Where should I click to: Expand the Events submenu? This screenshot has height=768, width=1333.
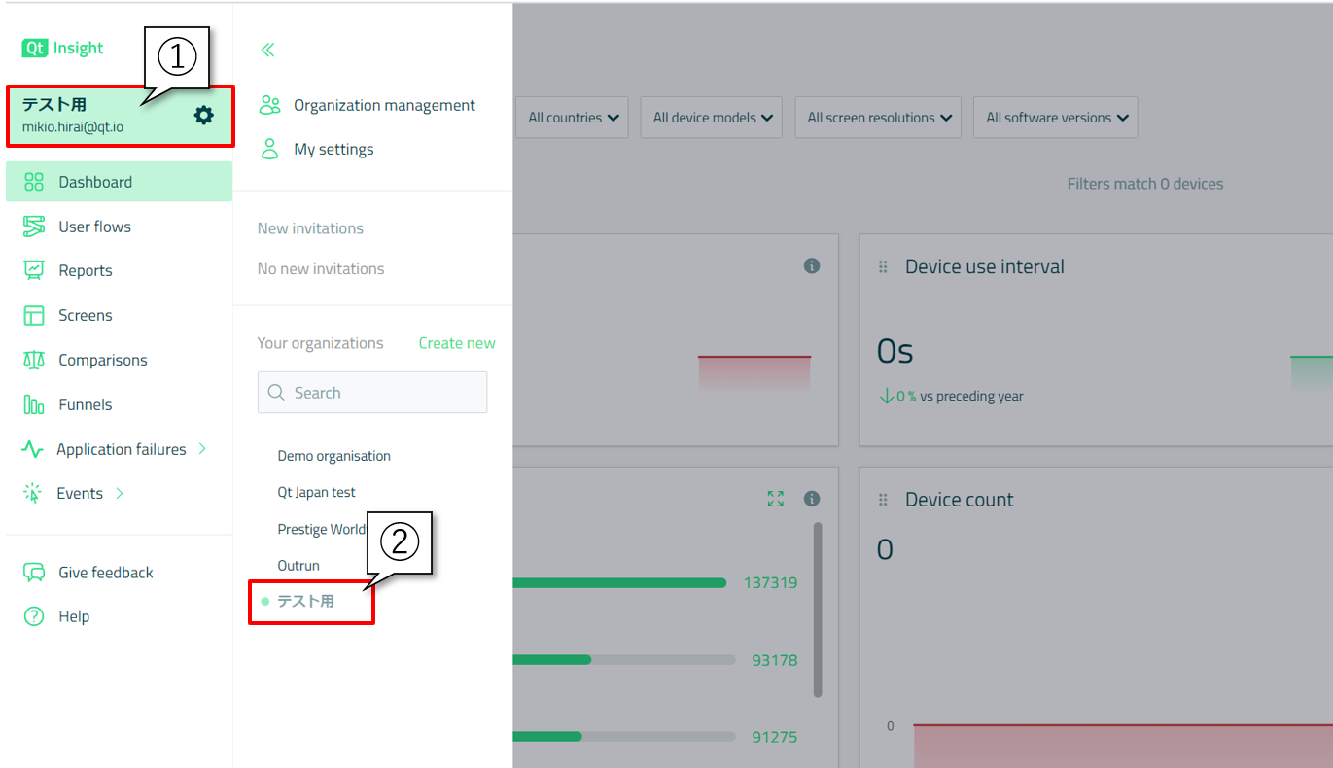(120, 493)
